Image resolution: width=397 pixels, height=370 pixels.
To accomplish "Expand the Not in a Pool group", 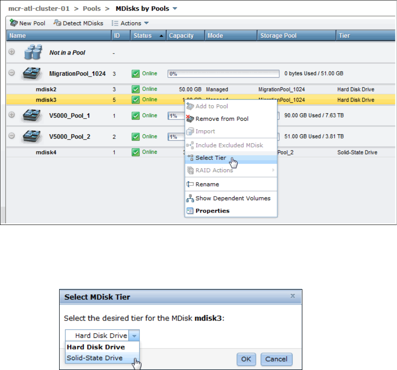I will click(x=12, y=52).
